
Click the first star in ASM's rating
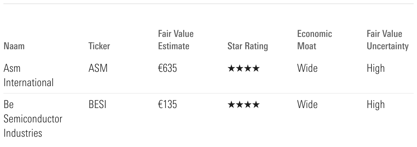pos(231,69)
